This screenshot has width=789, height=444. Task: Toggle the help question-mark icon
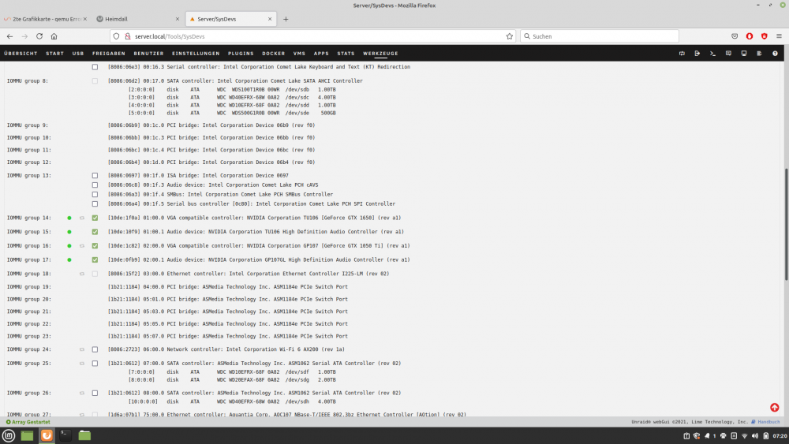click(x=775, y=54)
